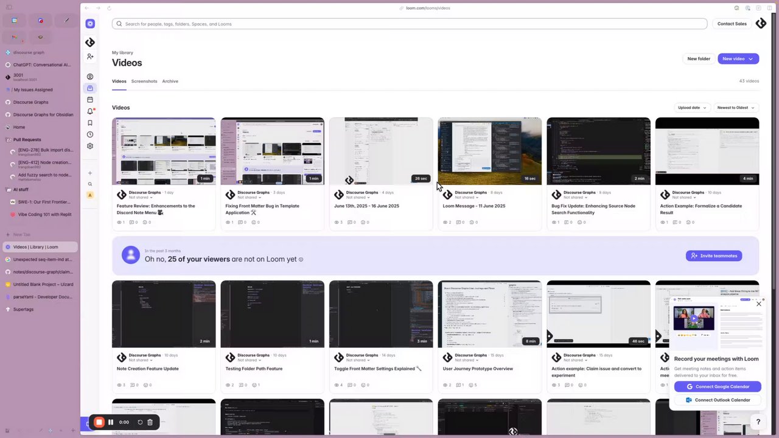Image resolution: width=779 pixels, height=438 pixels.
Task: Toggle the browser sidebar panel icon
Action: [x=9, y=7]
